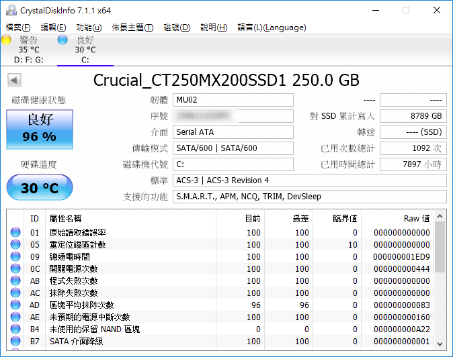This screenshot has width=453, height=357.
Task: Click the supported features field S.M.A.R.T., APM, NCQ
Action: [310, 197]
